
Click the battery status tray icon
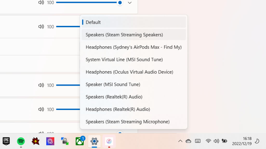(224, 141)
